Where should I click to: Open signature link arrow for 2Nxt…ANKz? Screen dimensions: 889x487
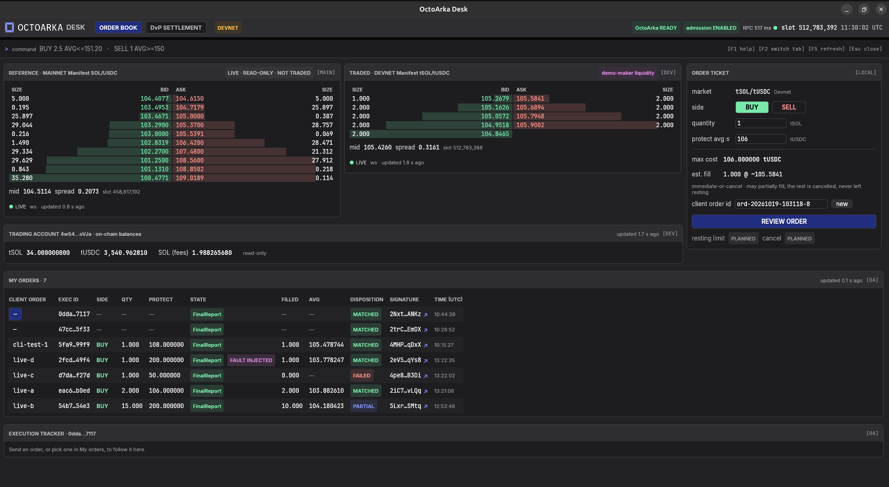click(425, 315)
